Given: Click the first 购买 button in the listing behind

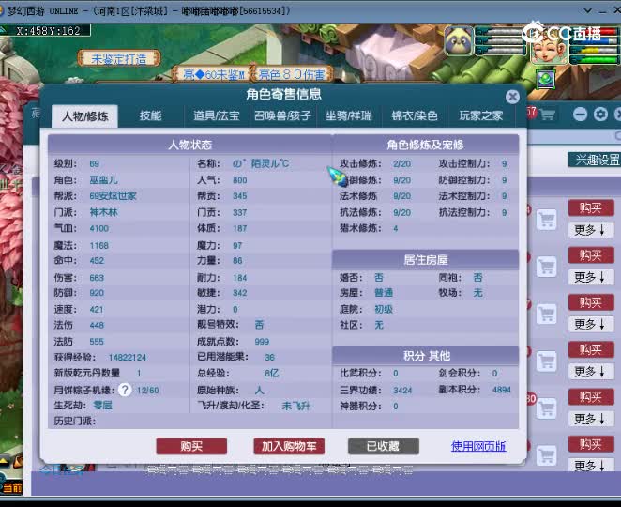Looking at the screenshot, I should (591, 208).
